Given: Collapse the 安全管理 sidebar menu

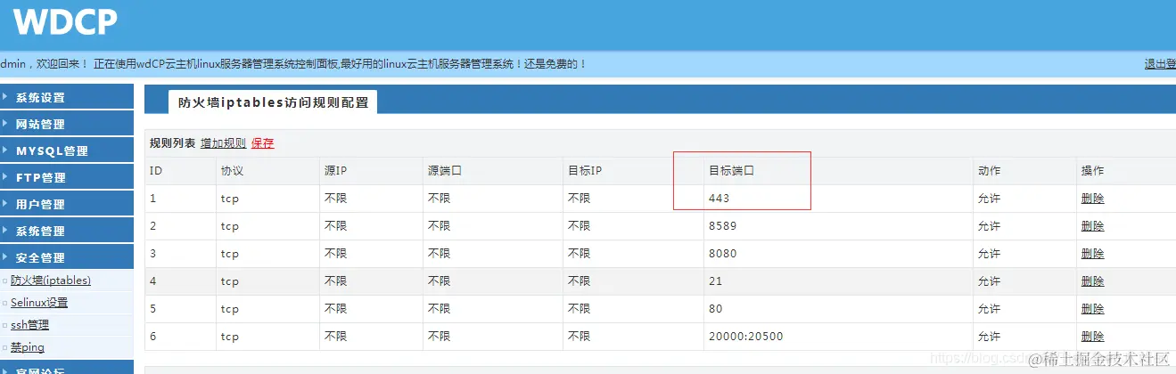Looking at the screenshot, I should pos(67,257).
